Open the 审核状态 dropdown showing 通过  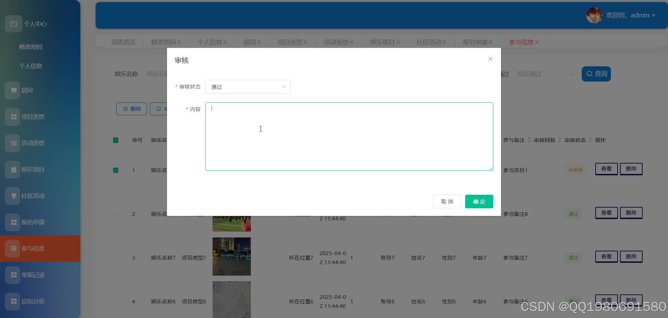pyautogui.click(x=248, y=86)
